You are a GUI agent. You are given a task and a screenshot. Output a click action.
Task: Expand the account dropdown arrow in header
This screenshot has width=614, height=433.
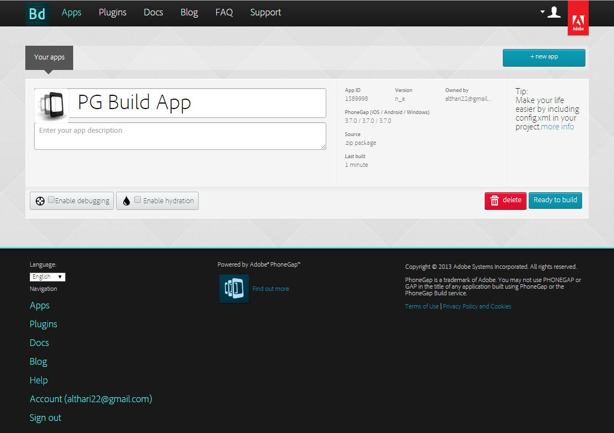tap(542, 12)
